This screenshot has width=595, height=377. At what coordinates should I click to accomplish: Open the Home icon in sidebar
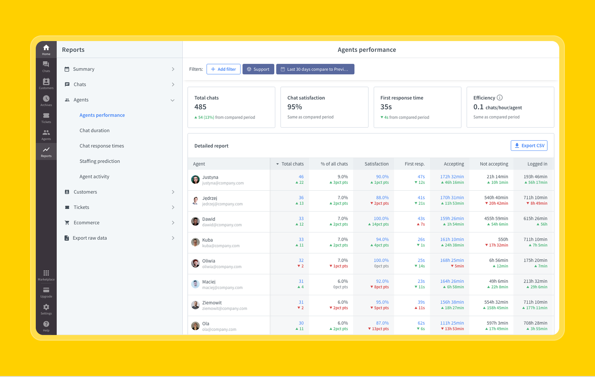(x=46, y=50)
